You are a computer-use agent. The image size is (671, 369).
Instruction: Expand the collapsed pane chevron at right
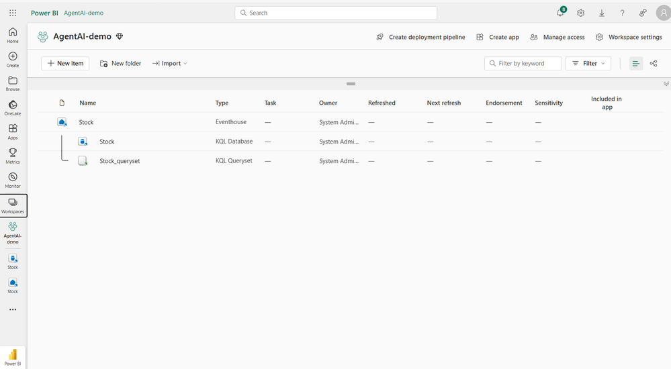tap(666, 84)
